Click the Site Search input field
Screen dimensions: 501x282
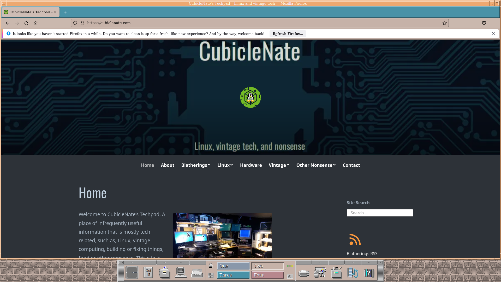[380, 213]
